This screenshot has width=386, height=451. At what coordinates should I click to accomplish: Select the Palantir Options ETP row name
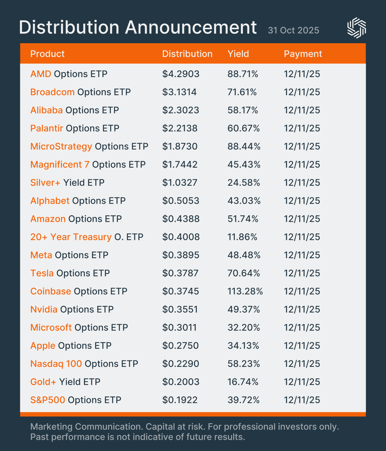point(75,128)
